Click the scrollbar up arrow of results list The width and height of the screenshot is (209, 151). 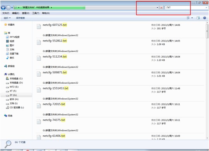pos(207,23)
